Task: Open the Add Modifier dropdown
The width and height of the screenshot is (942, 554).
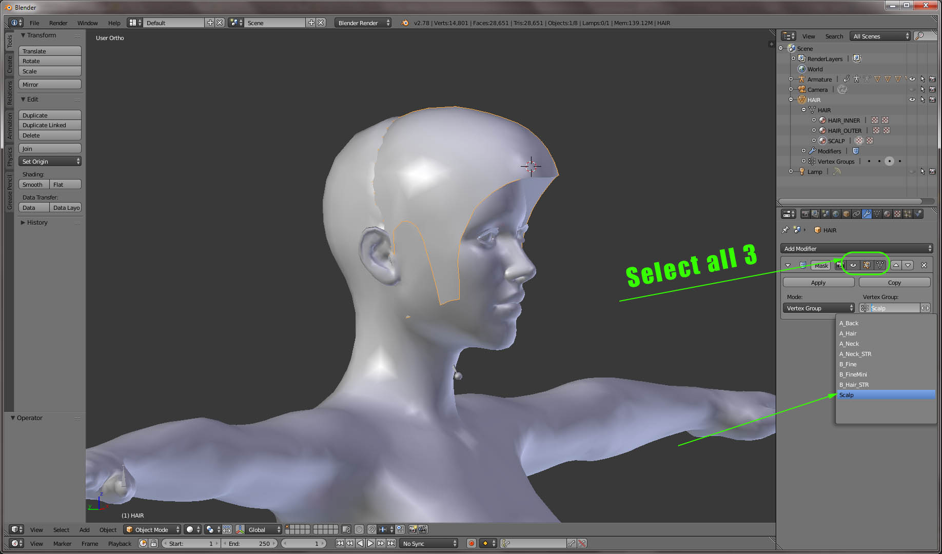Action: [x=856, y=248]
